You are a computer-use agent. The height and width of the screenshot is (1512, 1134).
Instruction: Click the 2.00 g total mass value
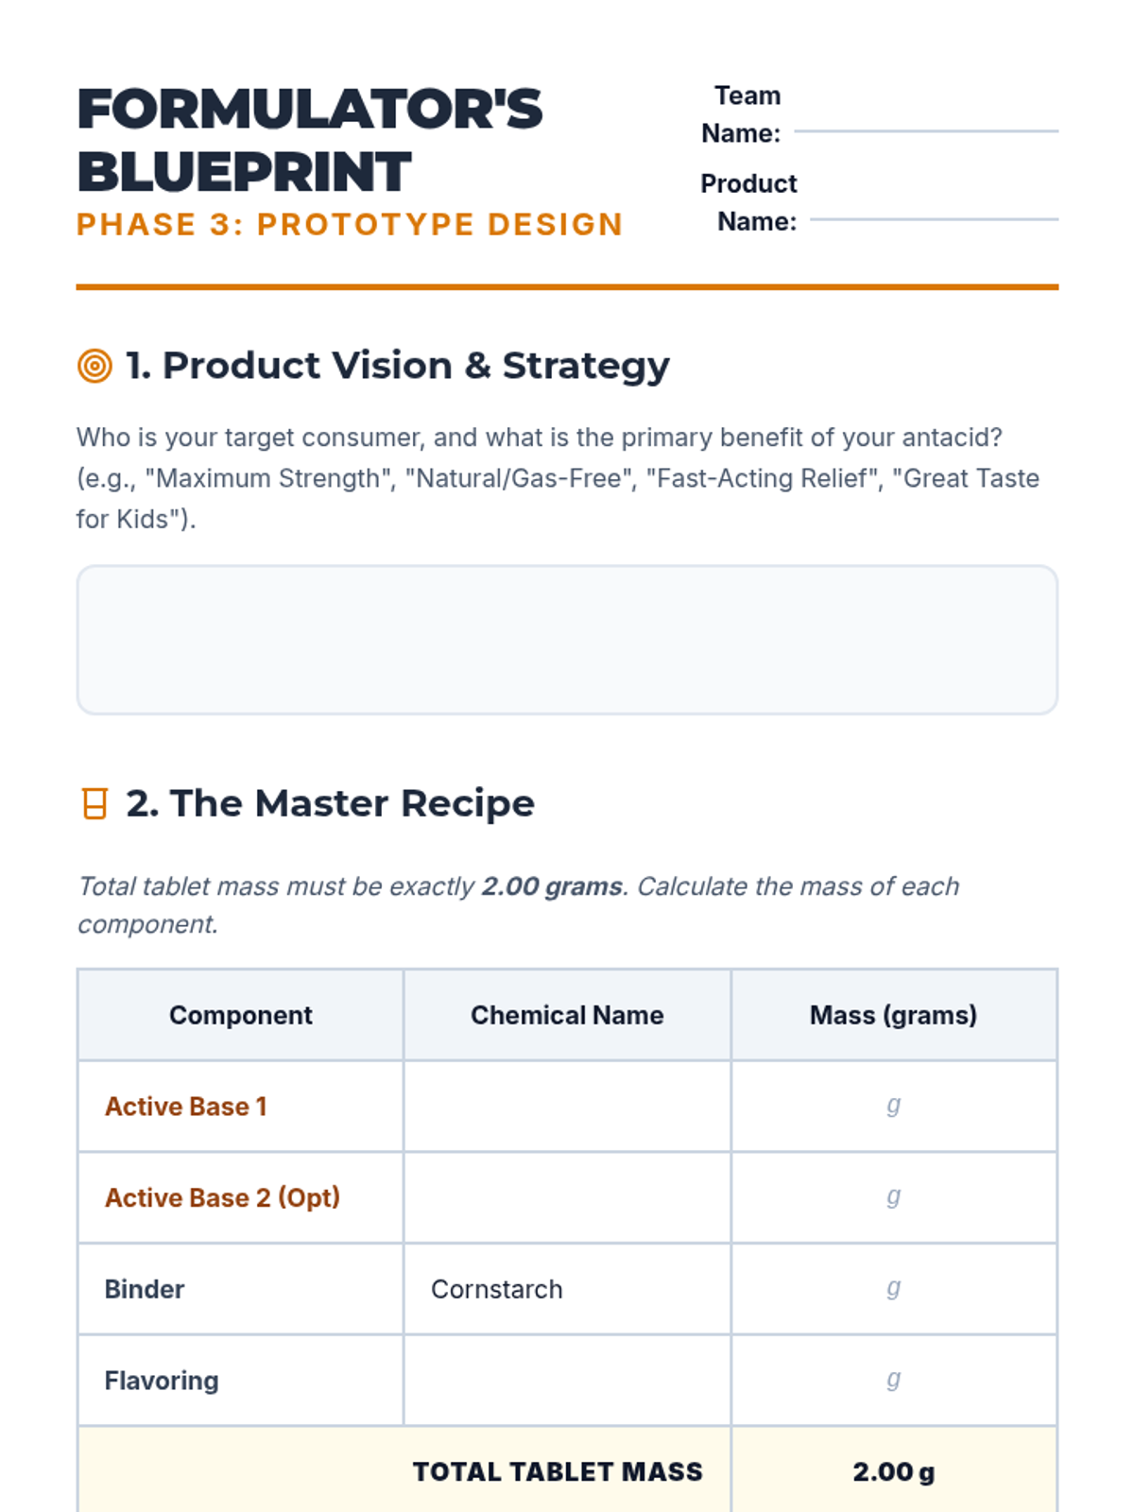894,1471
